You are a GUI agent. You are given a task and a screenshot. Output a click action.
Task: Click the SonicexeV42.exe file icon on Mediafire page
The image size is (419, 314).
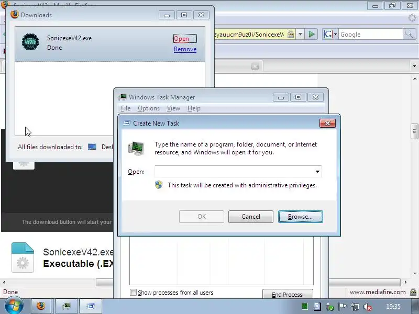pos(23,257)
